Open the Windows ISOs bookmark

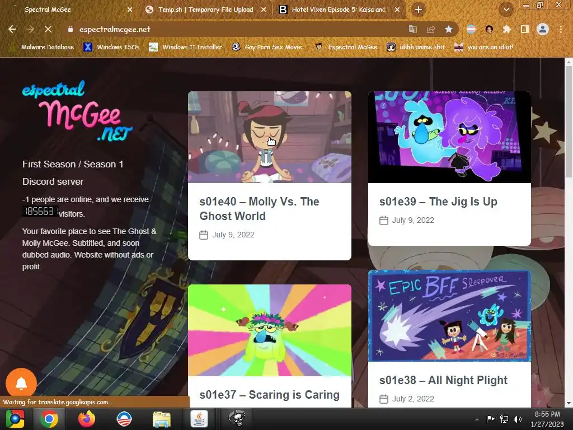[x=112, y=47]
